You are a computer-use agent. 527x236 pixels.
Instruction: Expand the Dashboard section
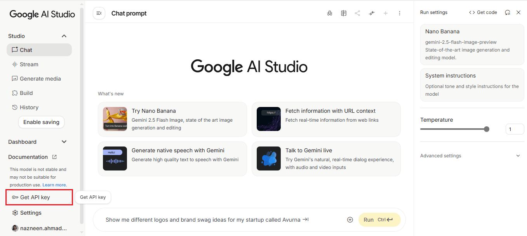coord(64,142)
